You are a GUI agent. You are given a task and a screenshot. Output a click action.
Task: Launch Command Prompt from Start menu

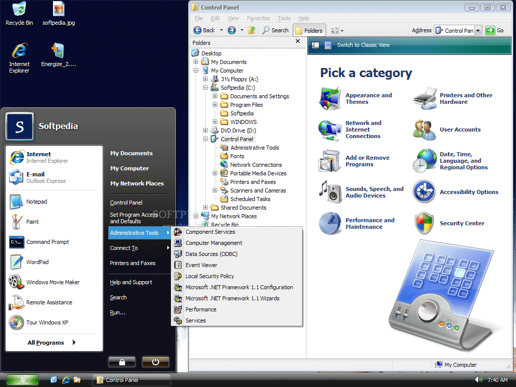pyautogui.click(x=39, y=242)
